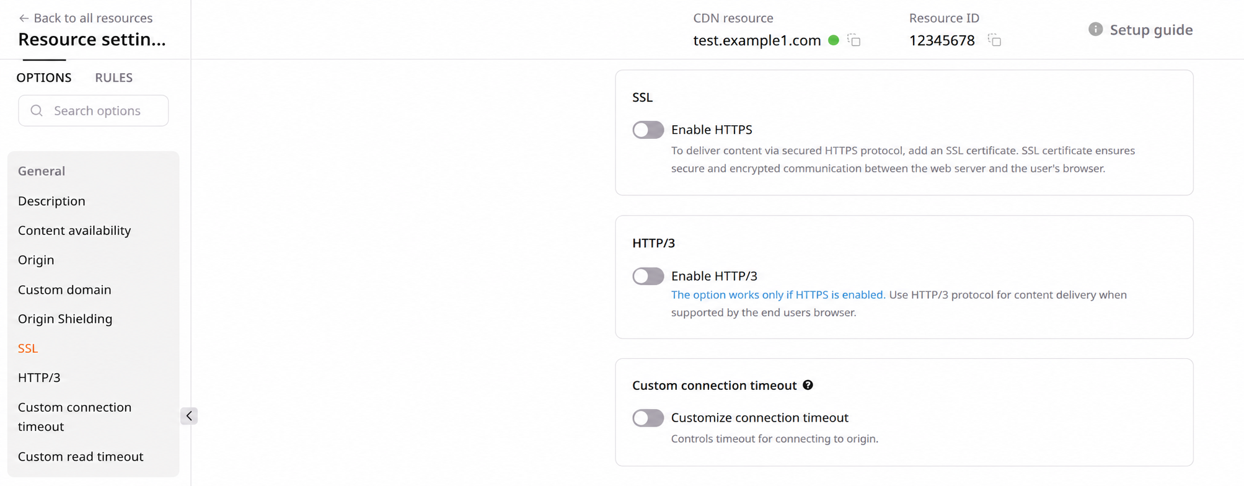Collapse the sidebar with the chevron button
The image size is (1244, 486).
(189, 416)
